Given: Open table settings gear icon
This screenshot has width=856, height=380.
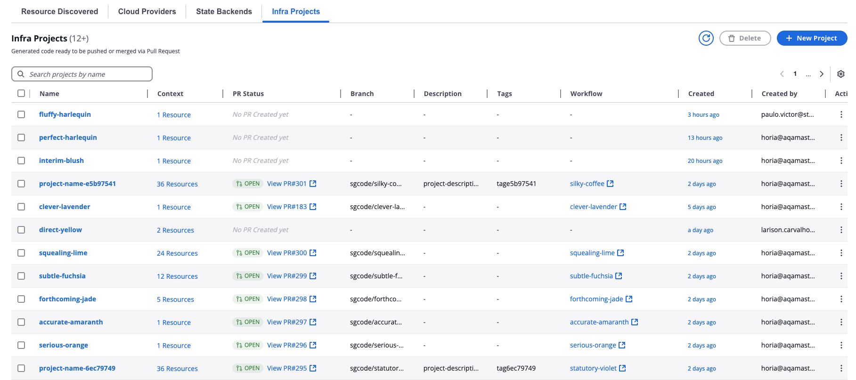Looking at the screenshot, I should tap(841, 74).
